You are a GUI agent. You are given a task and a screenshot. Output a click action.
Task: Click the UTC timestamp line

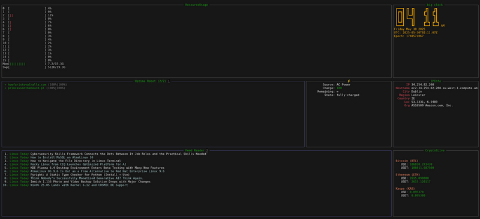(416, 33)
